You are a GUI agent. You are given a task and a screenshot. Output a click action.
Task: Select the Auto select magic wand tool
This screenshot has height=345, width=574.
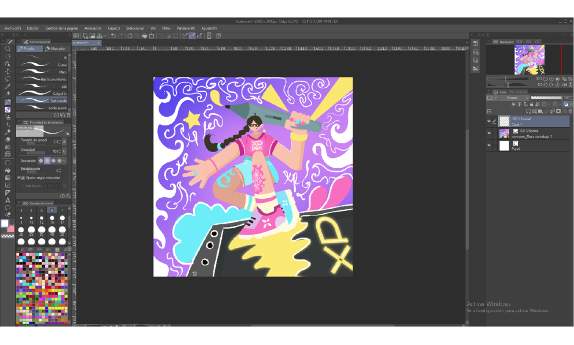click(8, 94)
